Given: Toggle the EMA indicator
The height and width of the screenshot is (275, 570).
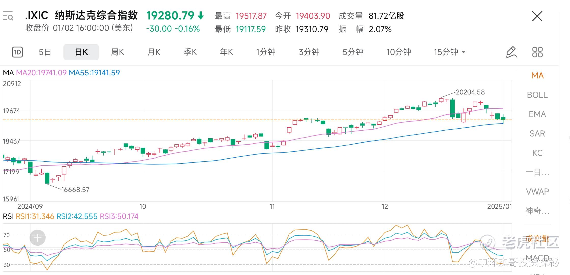Looking at the screenshot, I should coord(537,114).
